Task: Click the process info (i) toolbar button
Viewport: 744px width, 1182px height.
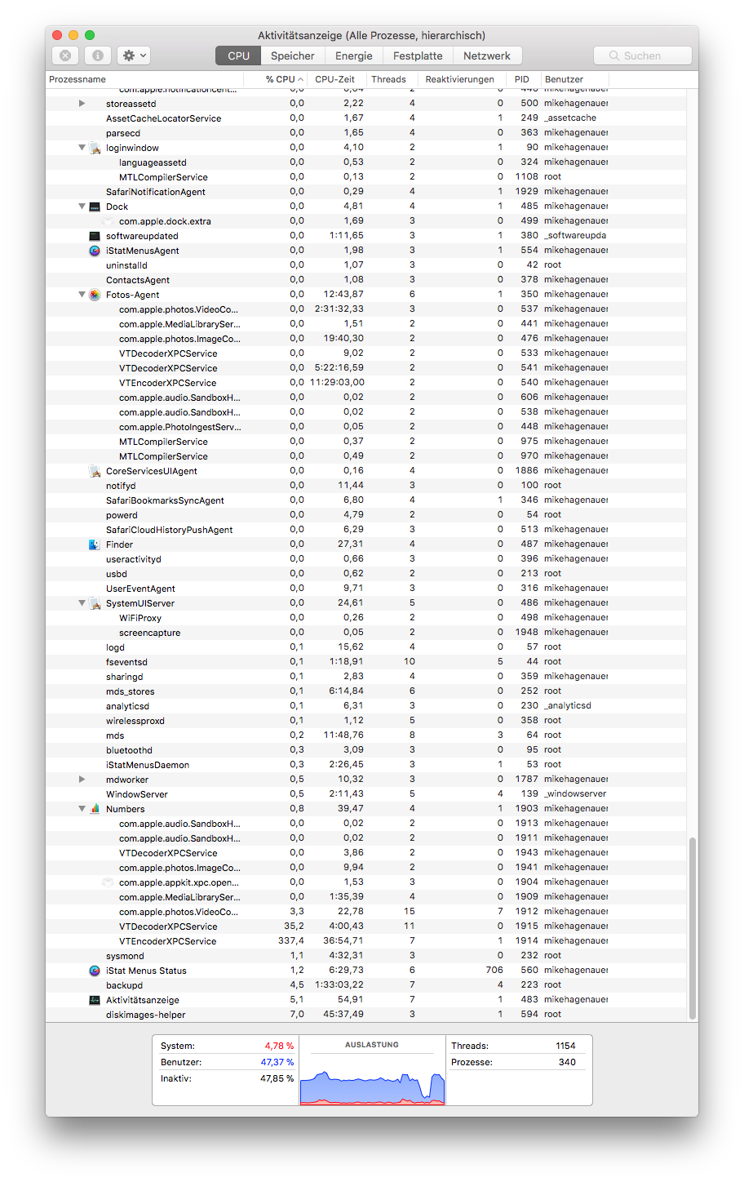Action: tap(97, 56)
